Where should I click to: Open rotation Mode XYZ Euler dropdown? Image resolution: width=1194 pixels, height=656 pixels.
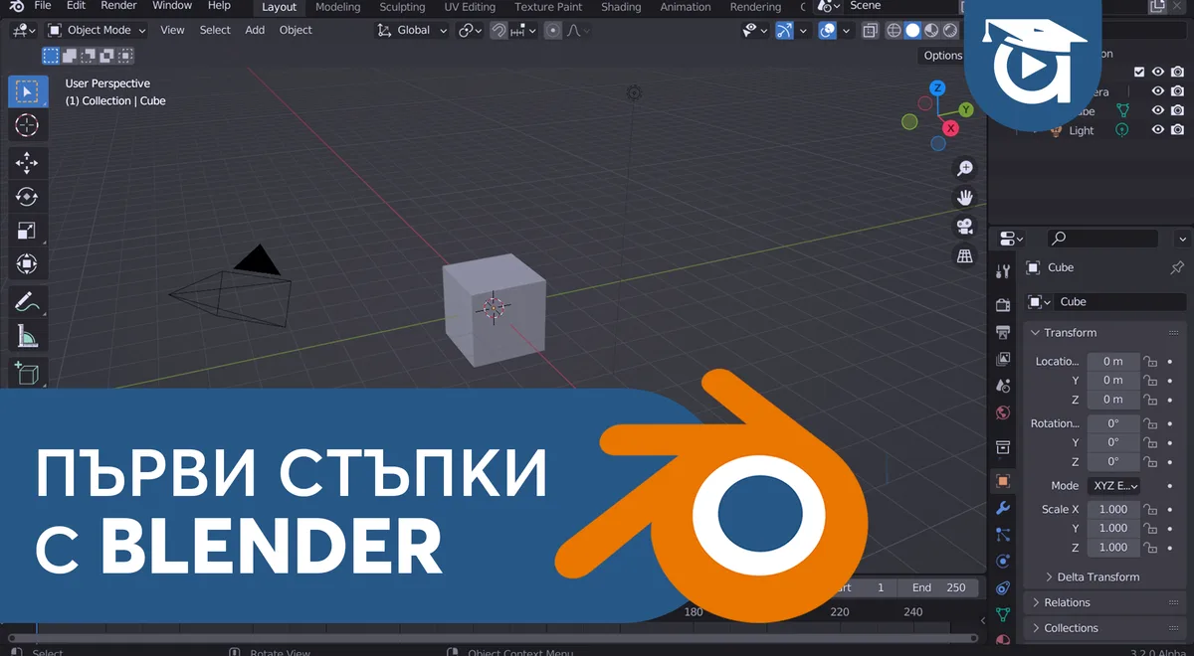tap(1113, 486)
